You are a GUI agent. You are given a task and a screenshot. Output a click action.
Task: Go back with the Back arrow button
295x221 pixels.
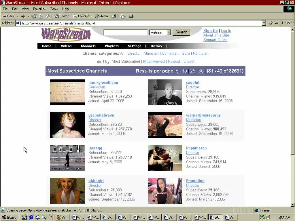[x=8, y=16]
